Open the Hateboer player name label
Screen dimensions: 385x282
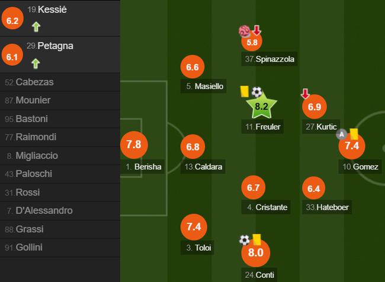click(327, 207)
